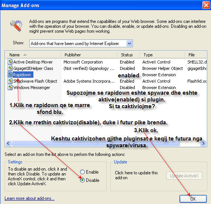This screenshot has width=211, height=204.
Task: Click the wrench and gear add-ons icon
Action: coord(16,26)
